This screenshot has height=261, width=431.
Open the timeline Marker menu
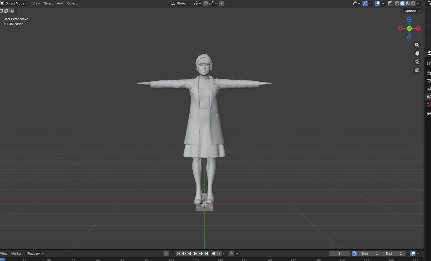click(x=16, y=254)
